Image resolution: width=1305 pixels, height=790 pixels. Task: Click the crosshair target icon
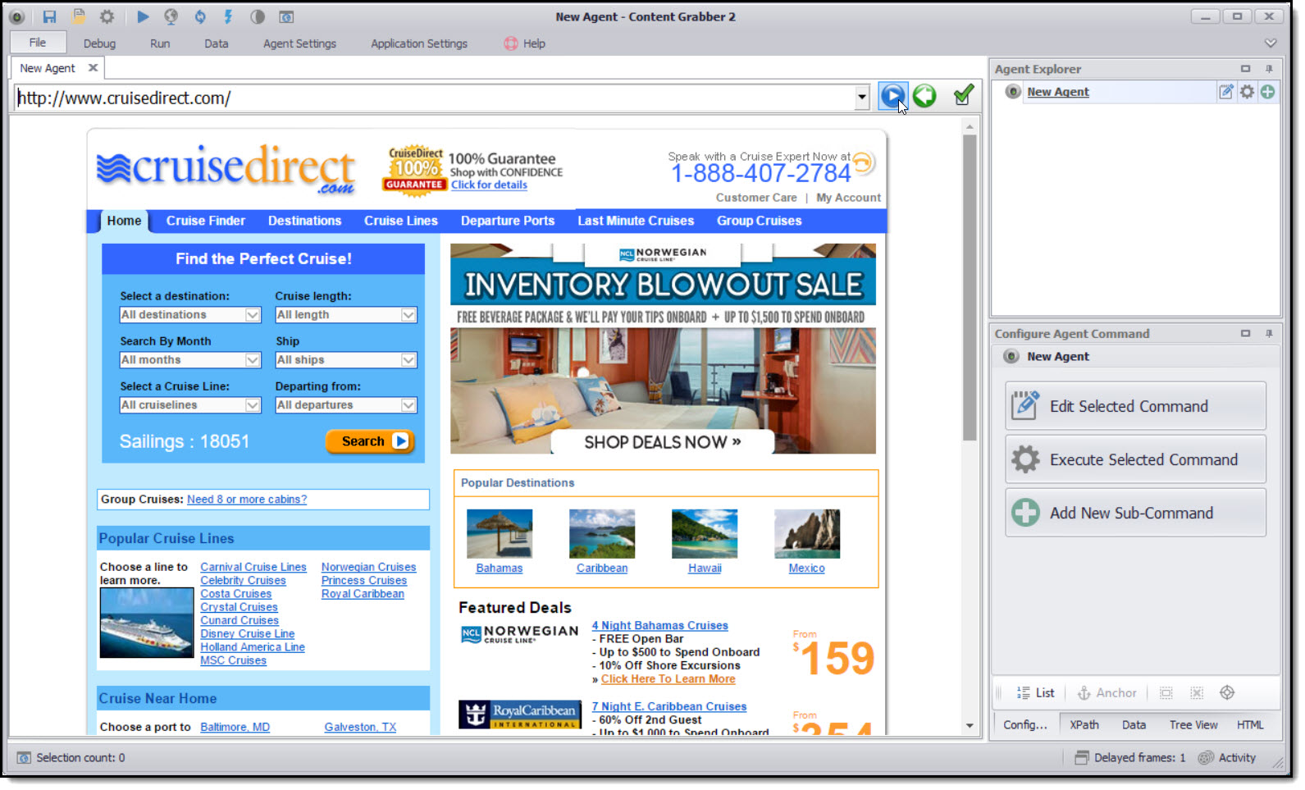coord(1227,692)
